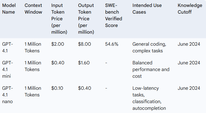Click the Context Window column header
The image size is (206, 113).
pos(33,9)
